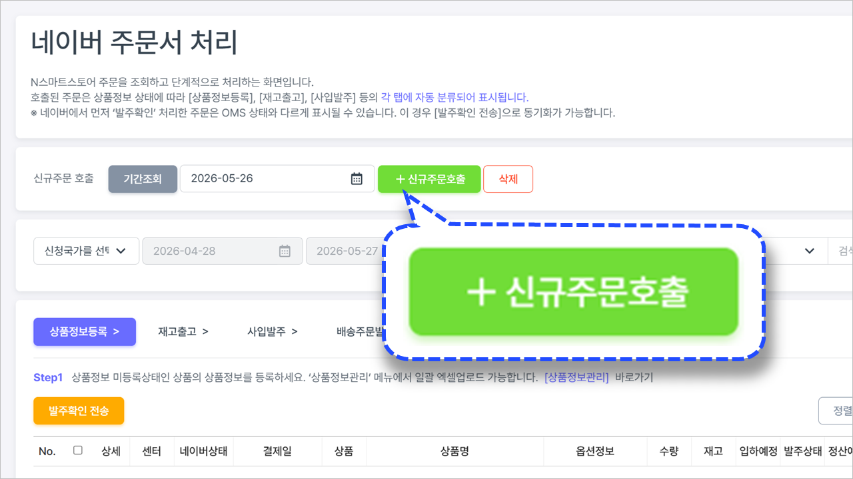Open the 신청국가를 선택 dropdown
853x479 pixels.
click(x=87, y=251)
